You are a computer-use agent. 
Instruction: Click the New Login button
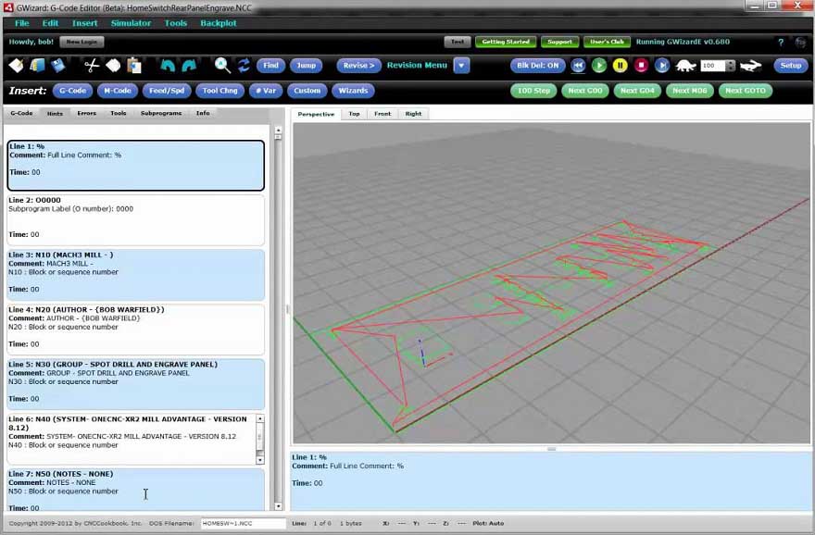(x=81, y=42)
